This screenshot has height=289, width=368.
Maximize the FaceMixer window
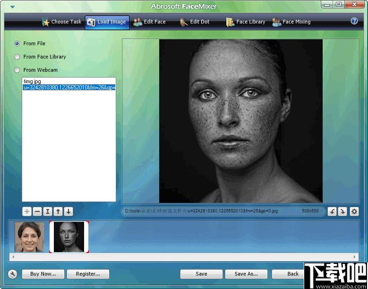click(x=339, y=5)
